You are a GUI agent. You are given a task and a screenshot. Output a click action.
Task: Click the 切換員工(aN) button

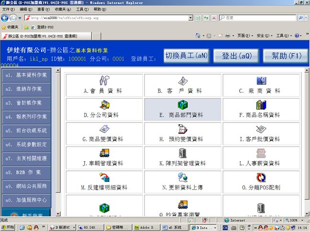coord(186,55)
